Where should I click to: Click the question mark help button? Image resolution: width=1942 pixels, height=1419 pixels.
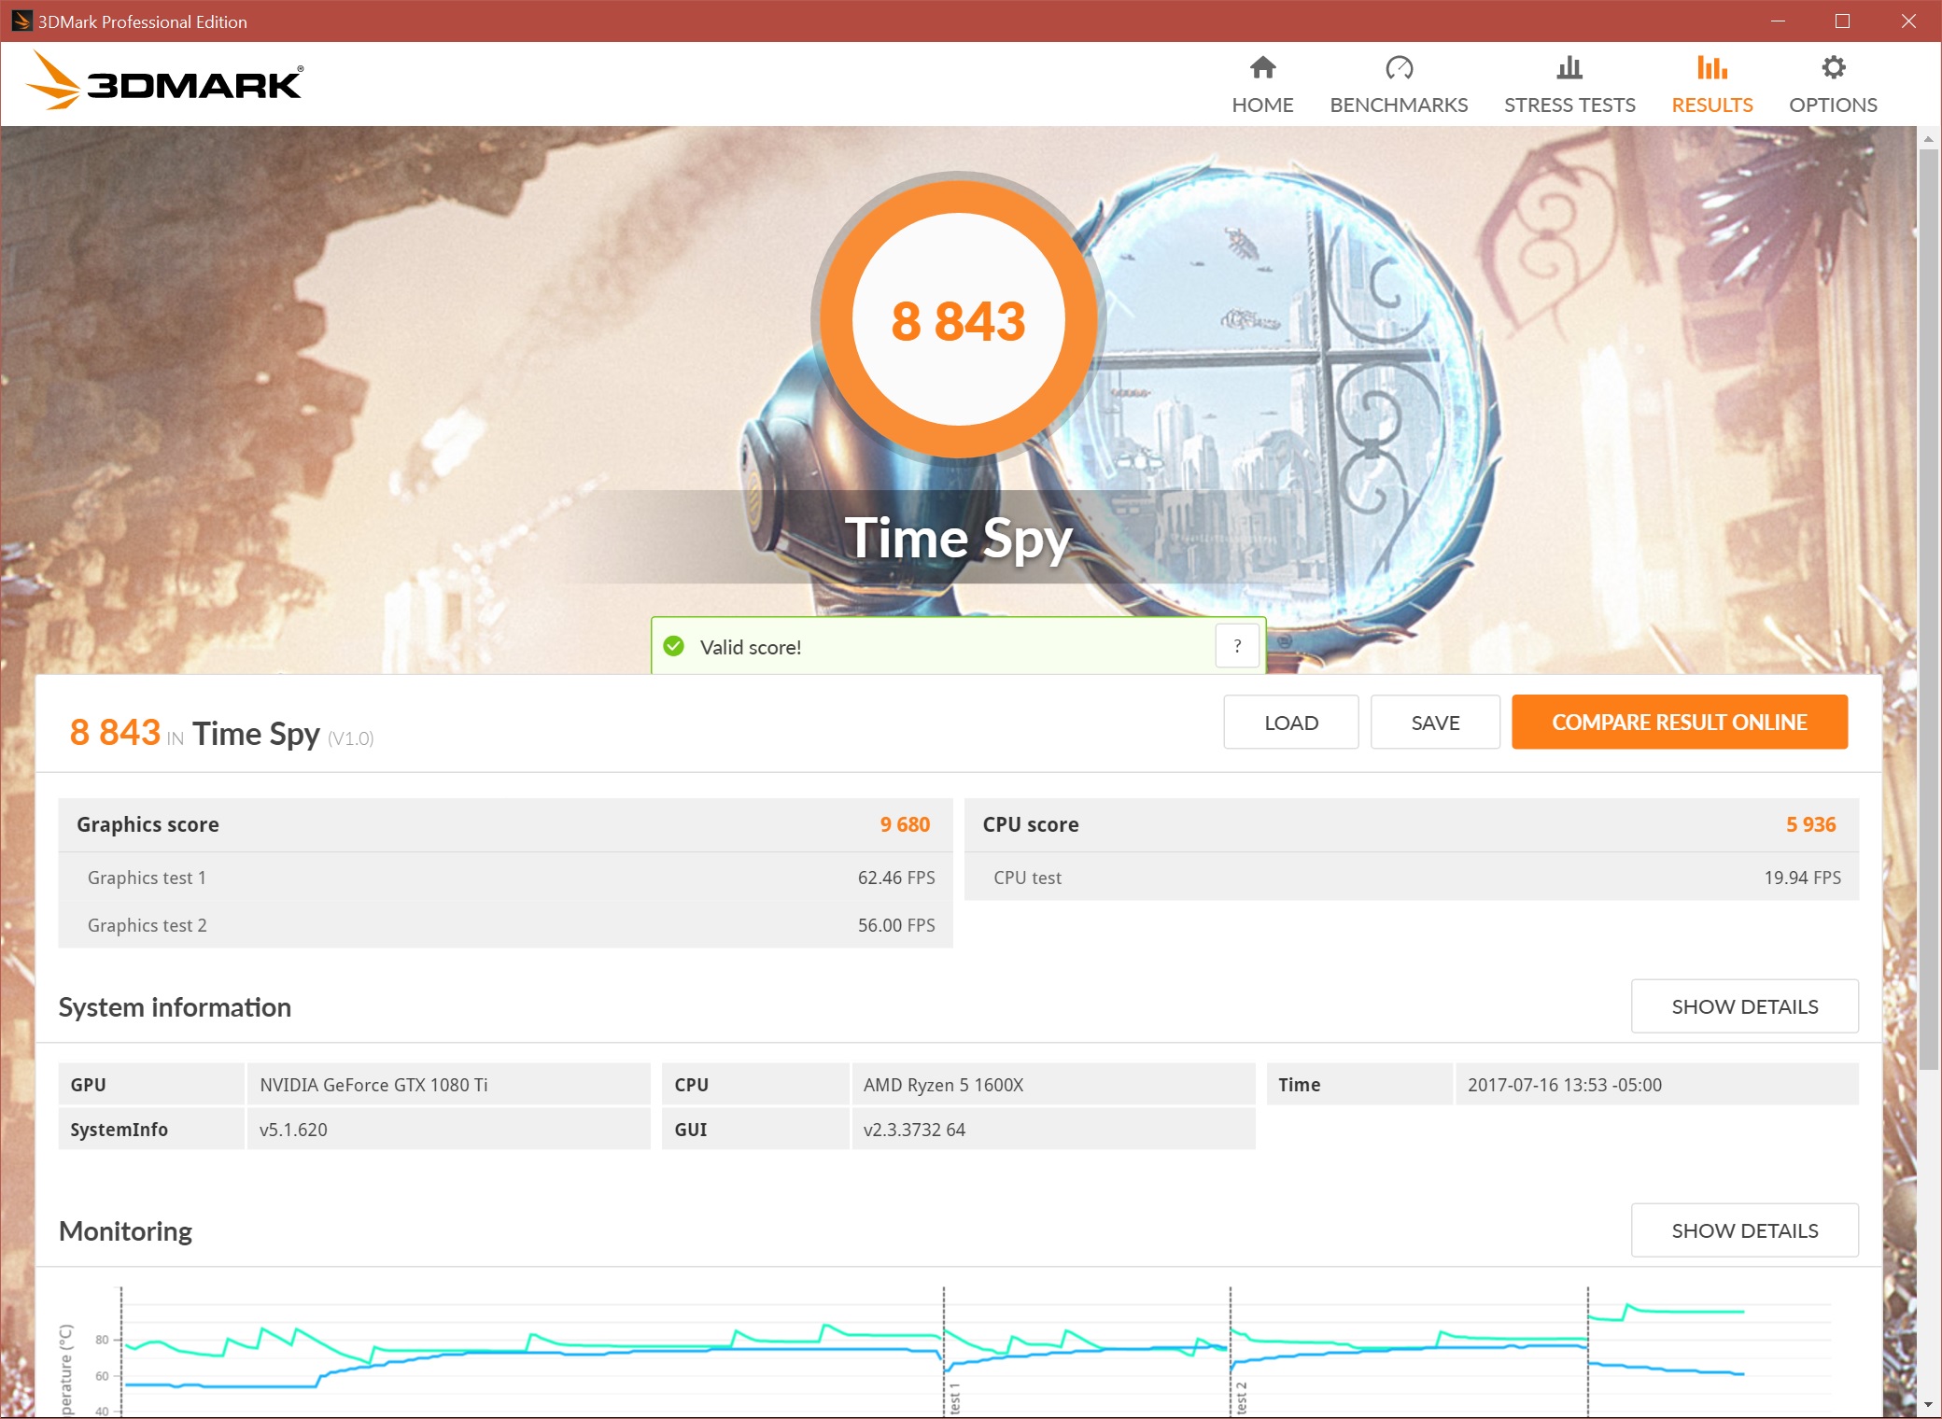(x=1237, y=646)
